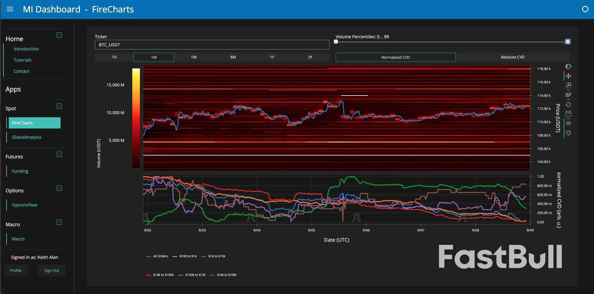Click the Sign Out button
This screenshot has width=594, height=294.
(51, 270)
